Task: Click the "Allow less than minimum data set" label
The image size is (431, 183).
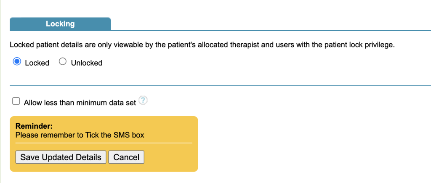Action: 80,102
